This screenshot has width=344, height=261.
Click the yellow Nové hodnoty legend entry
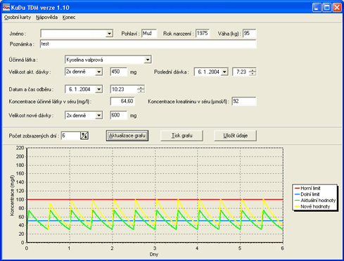(x=312, y=206)
